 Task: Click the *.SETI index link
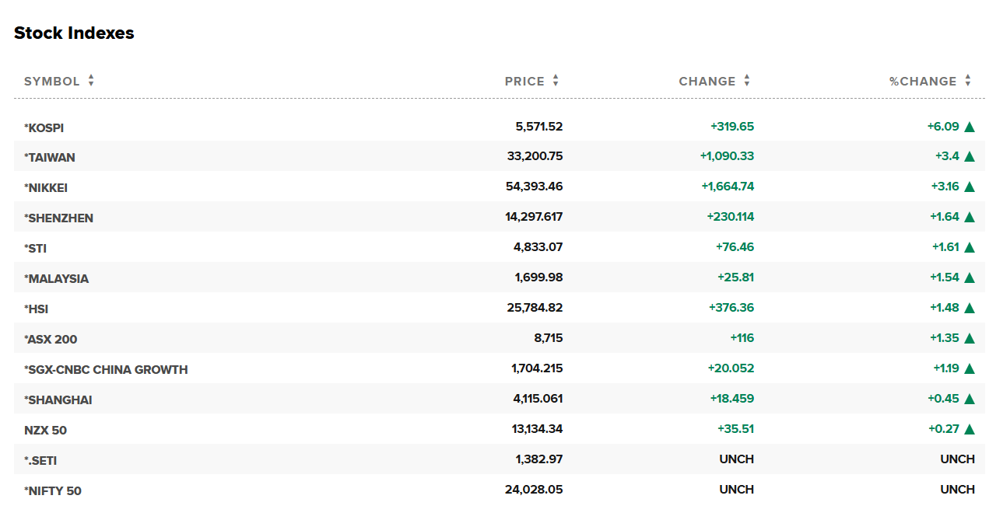[x=40, y=461]
